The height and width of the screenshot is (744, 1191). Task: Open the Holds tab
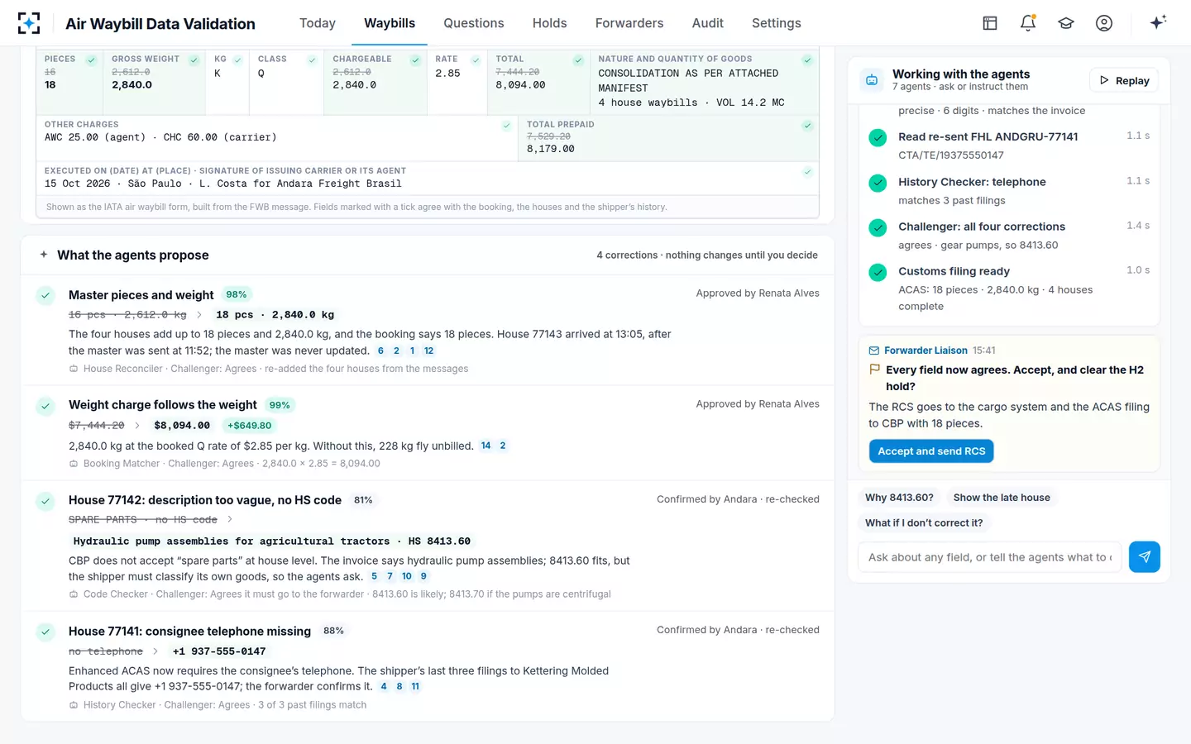[x=550, y=23]
